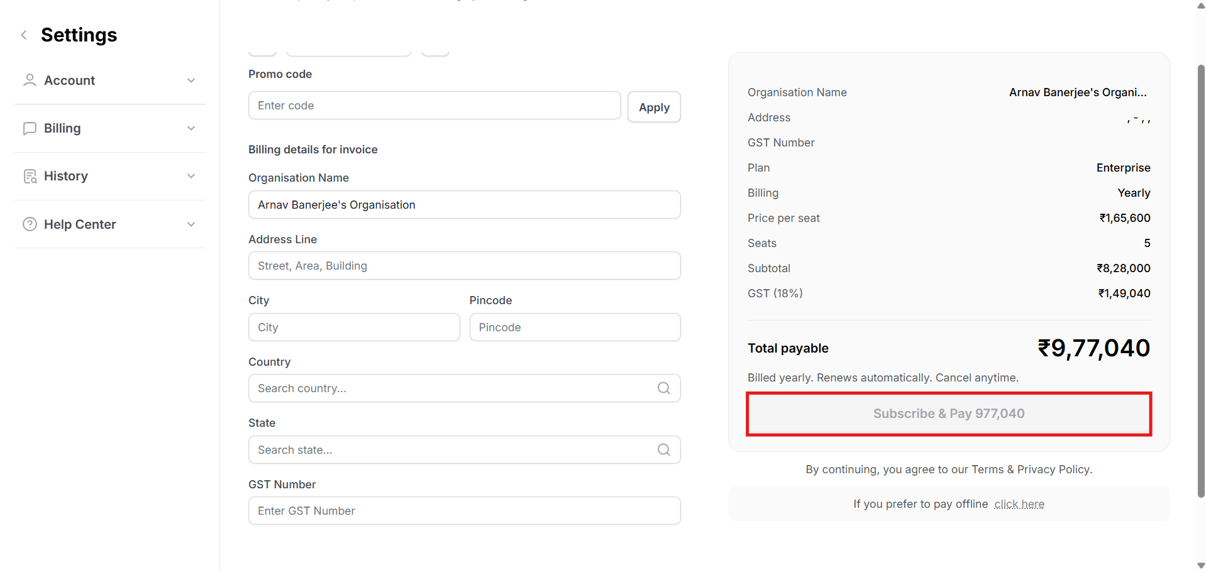Click the back arrow beside Settings
This screenshot has width=1206, height=570.
[x=24, y=35]
